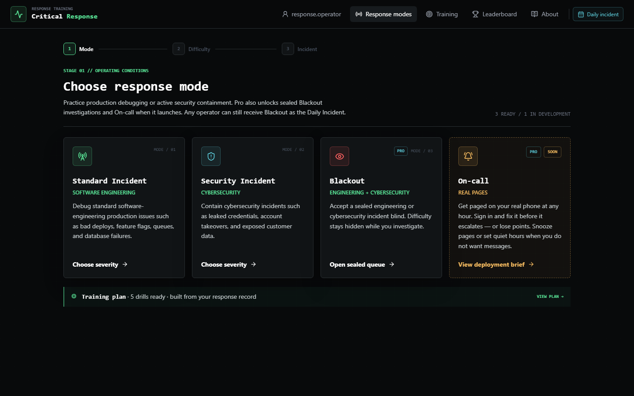Select step 2 Difficulty in the stepper

(x=192, y=49)
